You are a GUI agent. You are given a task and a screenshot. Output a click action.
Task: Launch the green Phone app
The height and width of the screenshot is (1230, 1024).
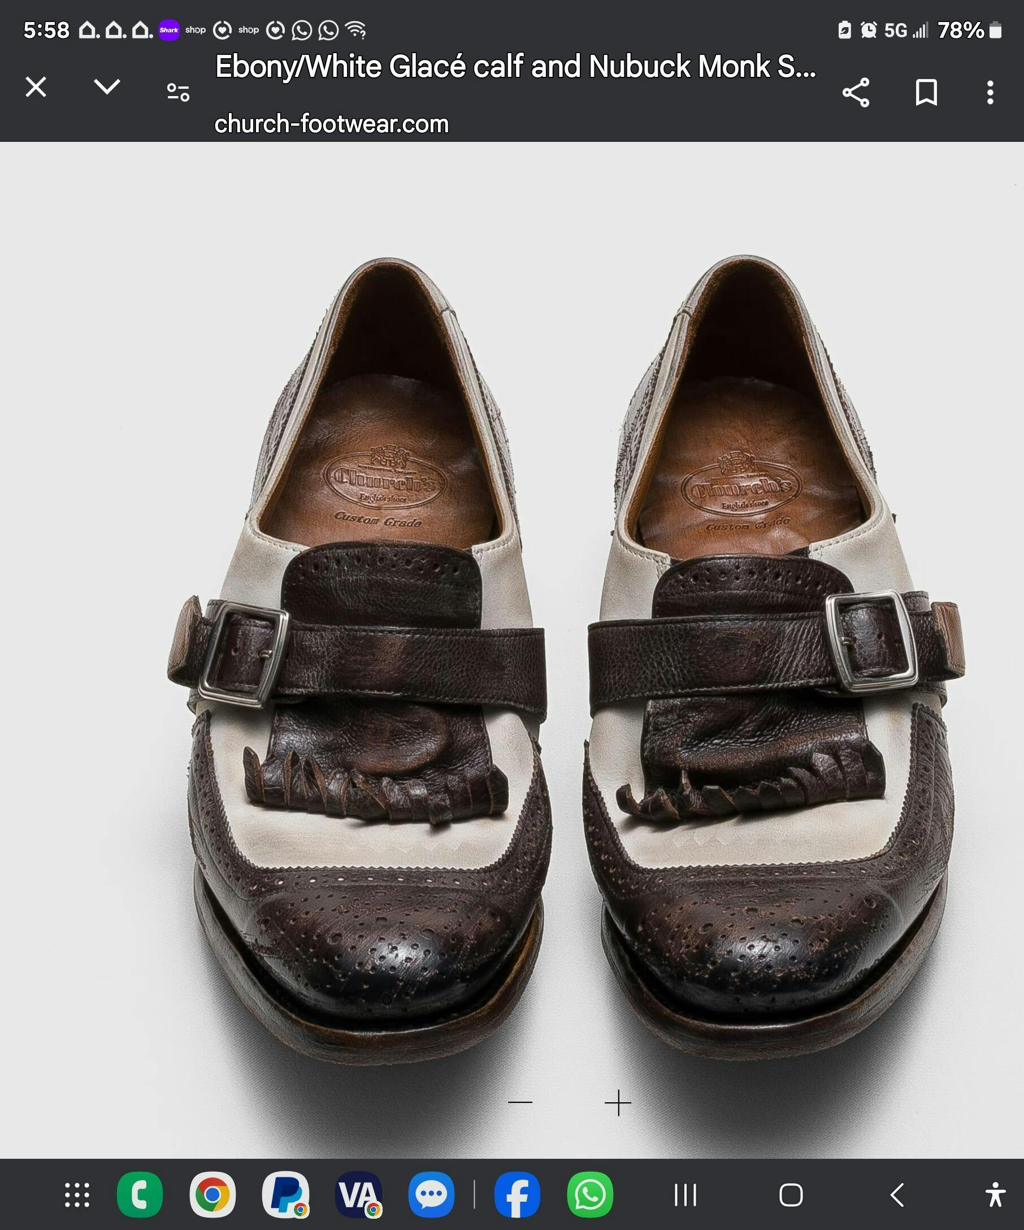(140, 1195)
